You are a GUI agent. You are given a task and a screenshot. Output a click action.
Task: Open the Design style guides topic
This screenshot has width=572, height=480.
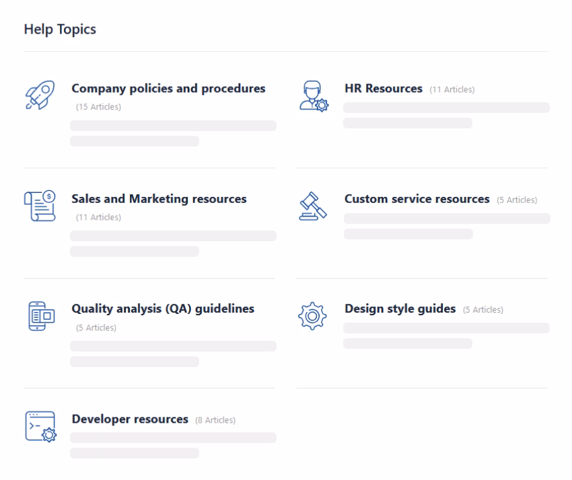click(400, 309)
